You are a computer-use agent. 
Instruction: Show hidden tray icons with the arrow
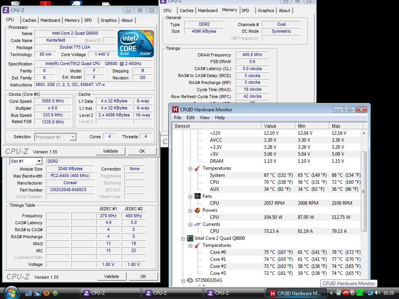pyautogui.click(x=331, y=293)
